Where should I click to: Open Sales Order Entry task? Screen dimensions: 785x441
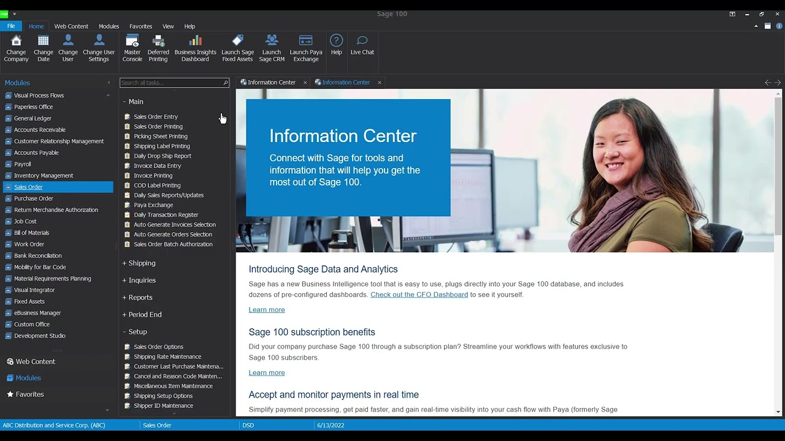[156, 117]
